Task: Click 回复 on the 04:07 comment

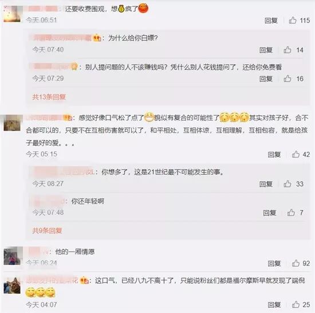Action: [274, 304]
